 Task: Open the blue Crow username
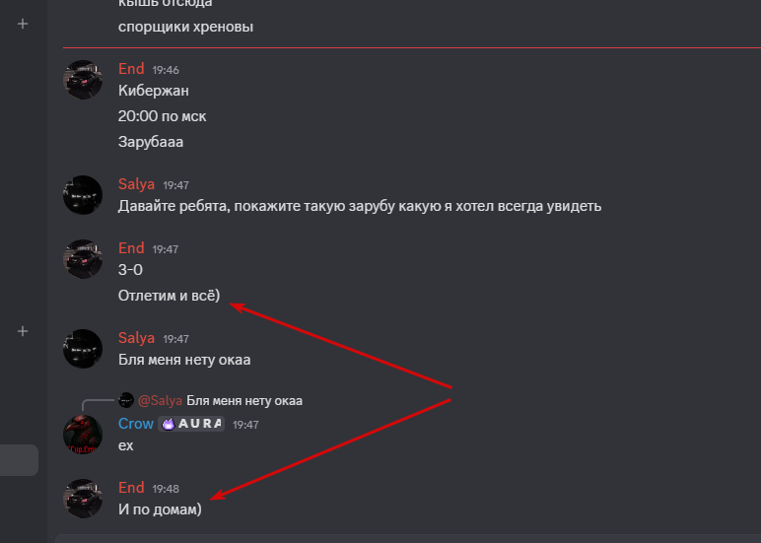[136, 424]
